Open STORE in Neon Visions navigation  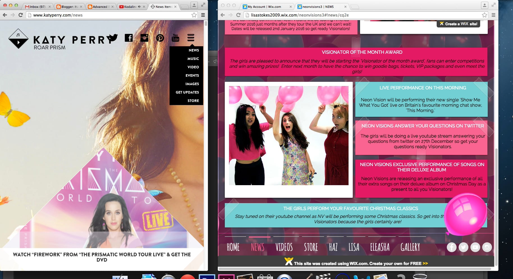(311, 247)
